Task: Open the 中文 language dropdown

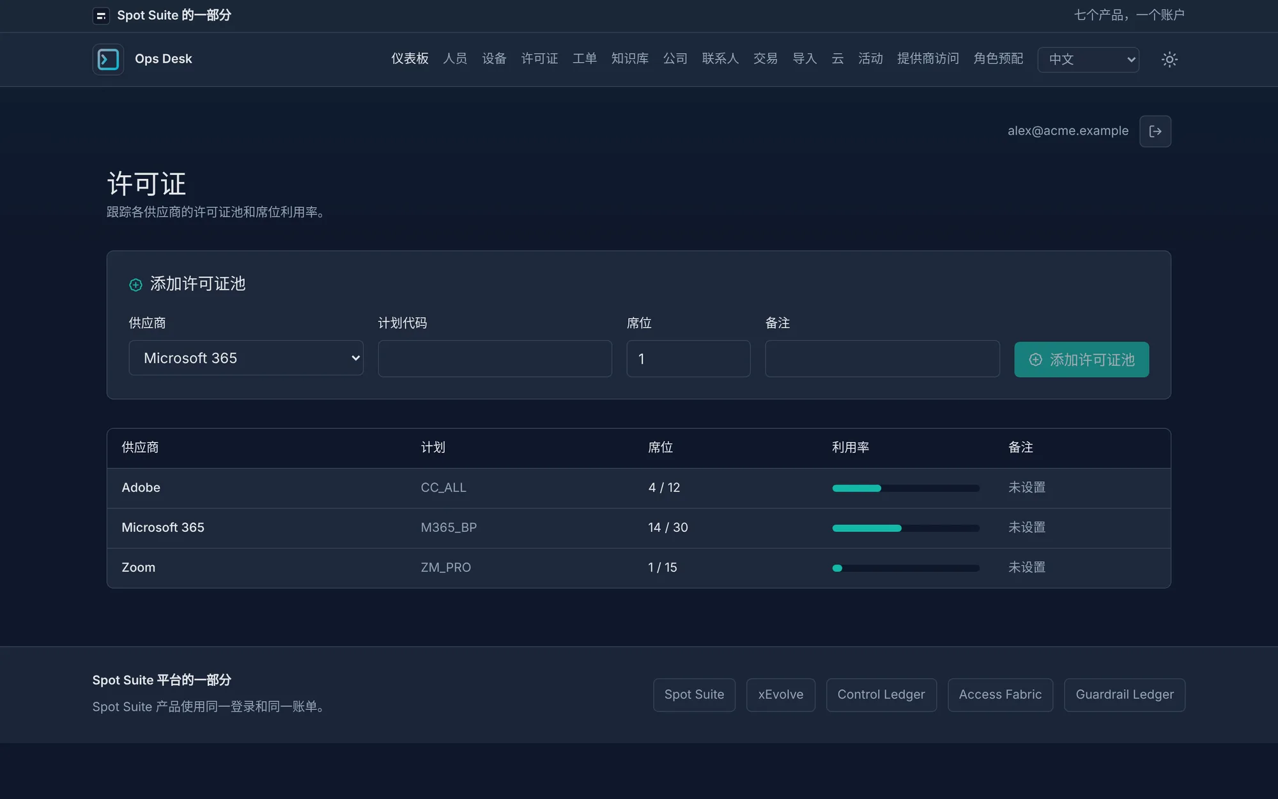Action: tap(1088, 59)
